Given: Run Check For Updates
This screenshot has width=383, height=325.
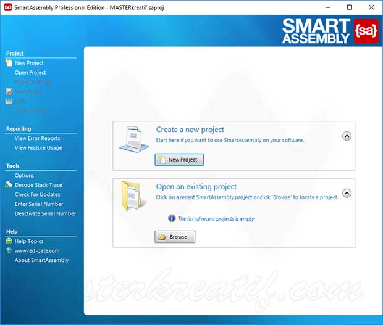Looking at the screenshot, I should click(37, 194).
